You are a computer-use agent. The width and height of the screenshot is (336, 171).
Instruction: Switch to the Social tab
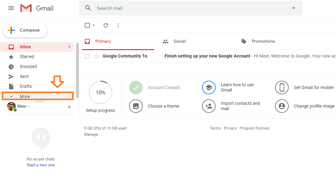[174, 41]
